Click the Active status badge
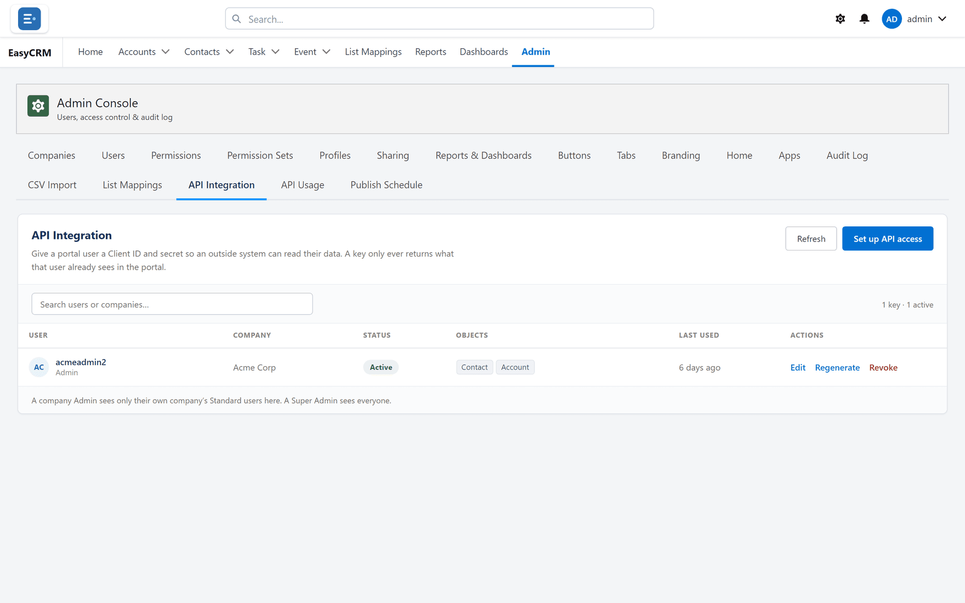Screen dimensions: 965x603 (381, 367)
